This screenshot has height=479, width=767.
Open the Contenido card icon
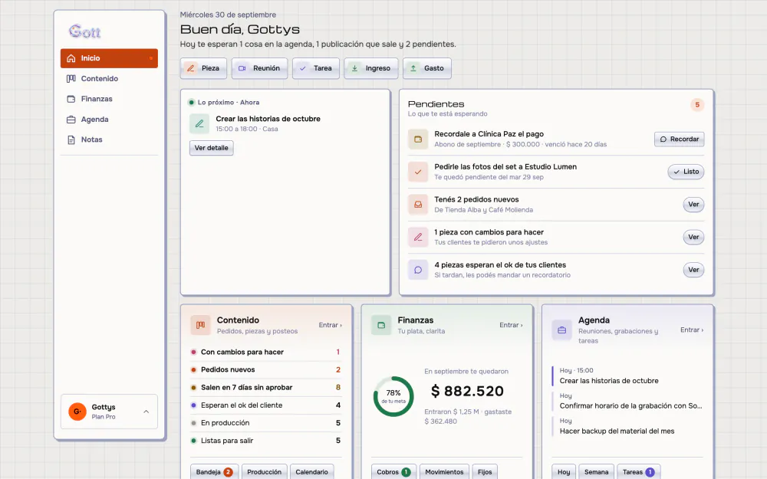click(x=200, y=325)
